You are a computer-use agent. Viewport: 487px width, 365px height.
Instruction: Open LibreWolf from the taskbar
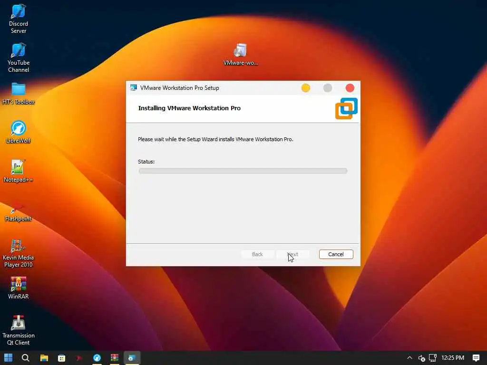pos(97,358)
